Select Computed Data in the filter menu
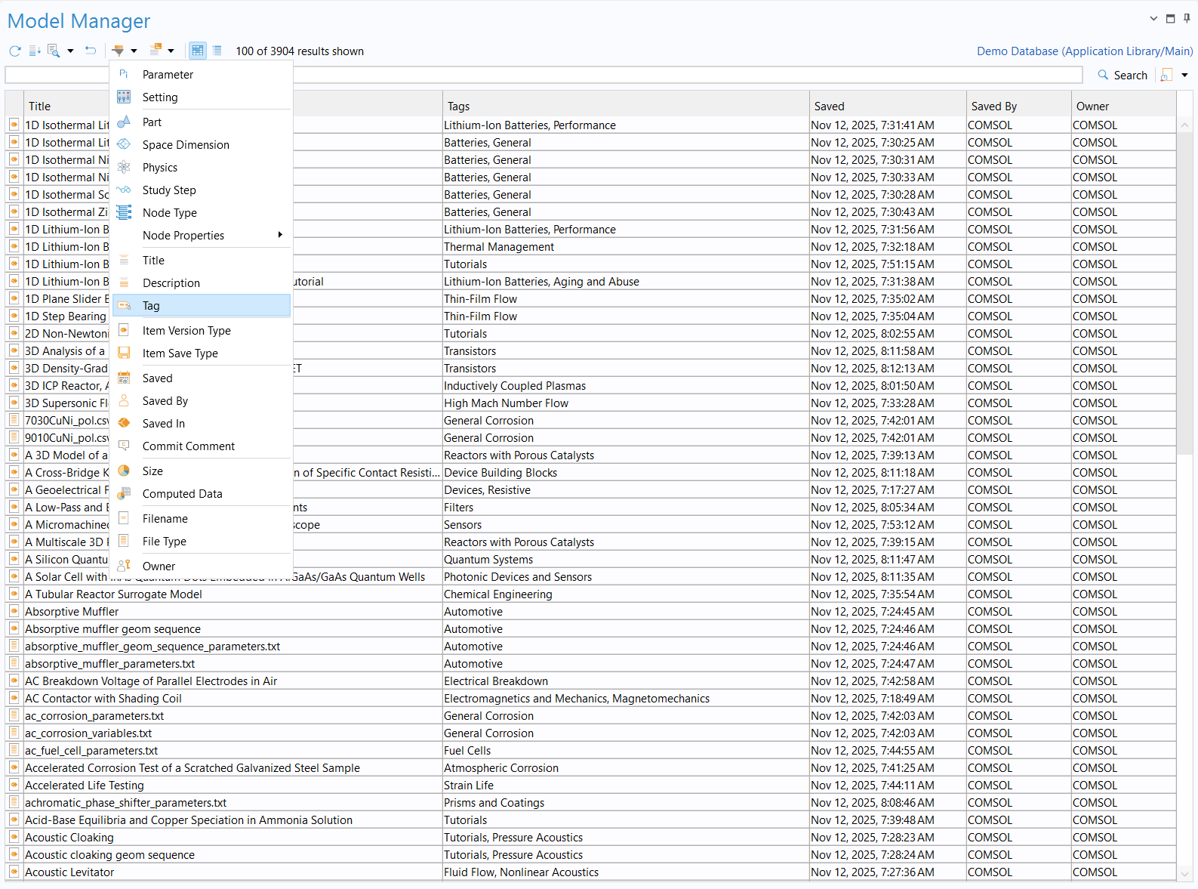This screenshot has width=1198, height=889. (202, 494)
